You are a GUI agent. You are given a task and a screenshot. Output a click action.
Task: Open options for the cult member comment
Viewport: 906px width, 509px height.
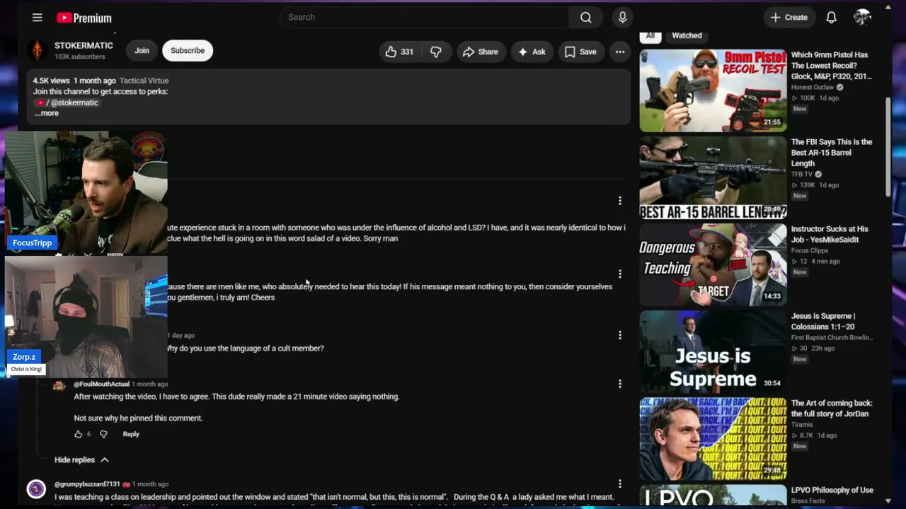pos(620,335)
